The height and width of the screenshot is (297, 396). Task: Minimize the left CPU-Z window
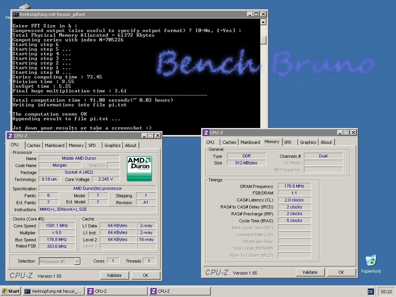(145, 136)
